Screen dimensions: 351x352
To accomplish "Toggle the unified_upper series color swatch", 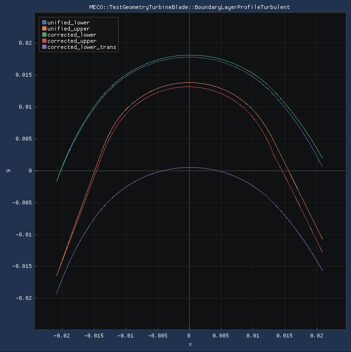I will click(x=45, y=29).
